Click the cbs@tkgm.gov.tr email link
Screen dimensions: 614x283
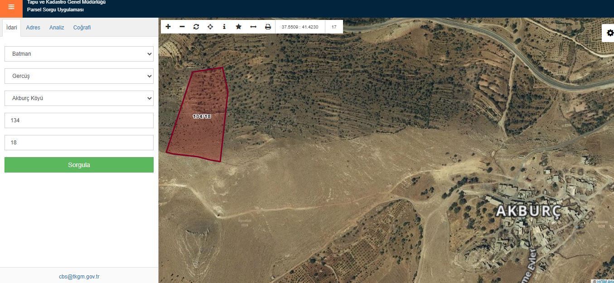click(79, 277)
